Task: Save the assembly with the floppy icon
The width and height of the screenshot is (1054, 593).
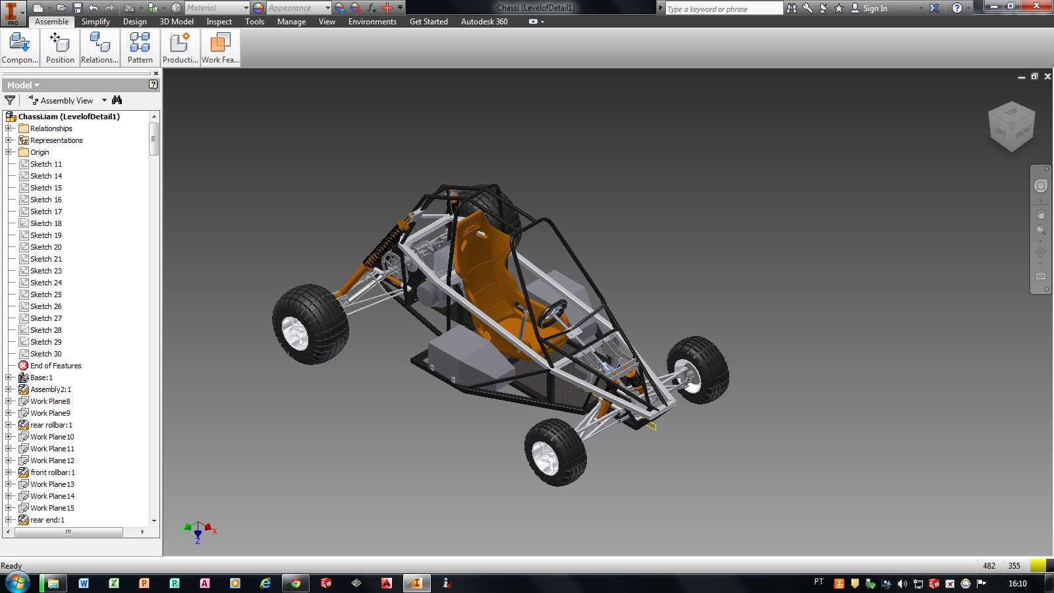Action: coord(78,8)
